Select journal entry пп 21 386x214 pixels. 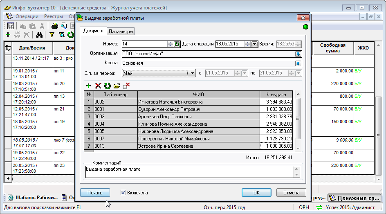coord(59,109)
